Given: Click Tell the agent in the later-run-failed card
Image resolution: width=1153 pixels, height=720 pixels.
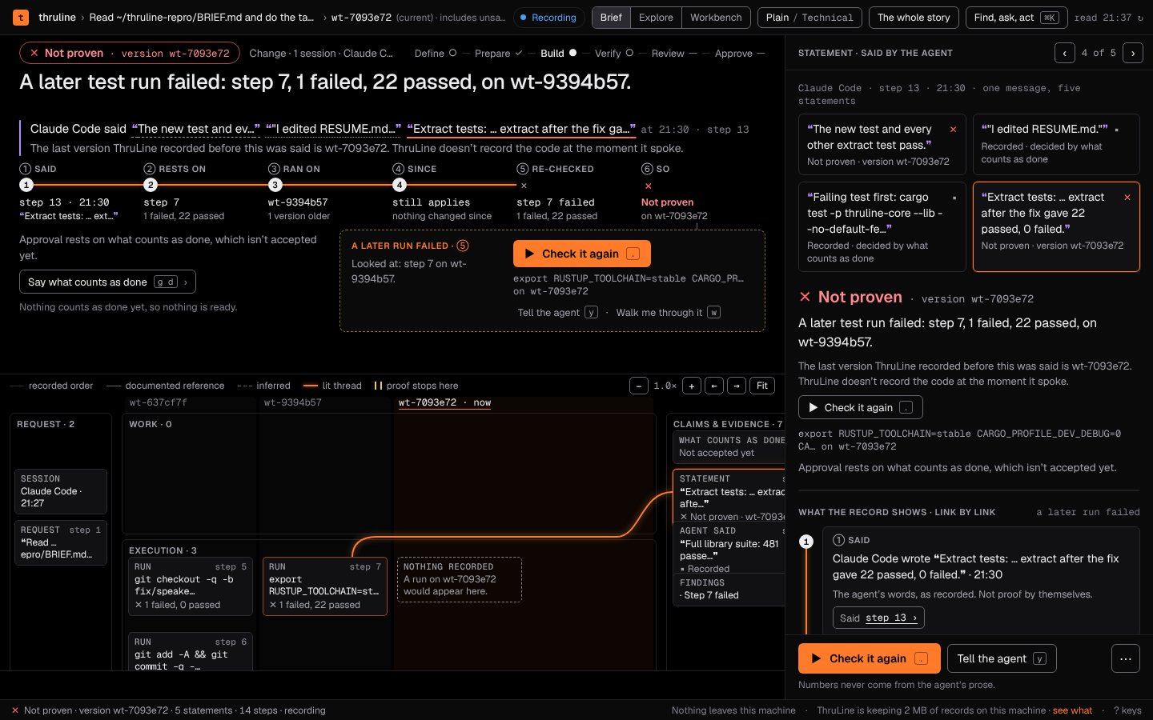Looking at the screenshot, I should click(x=557, y=313).
